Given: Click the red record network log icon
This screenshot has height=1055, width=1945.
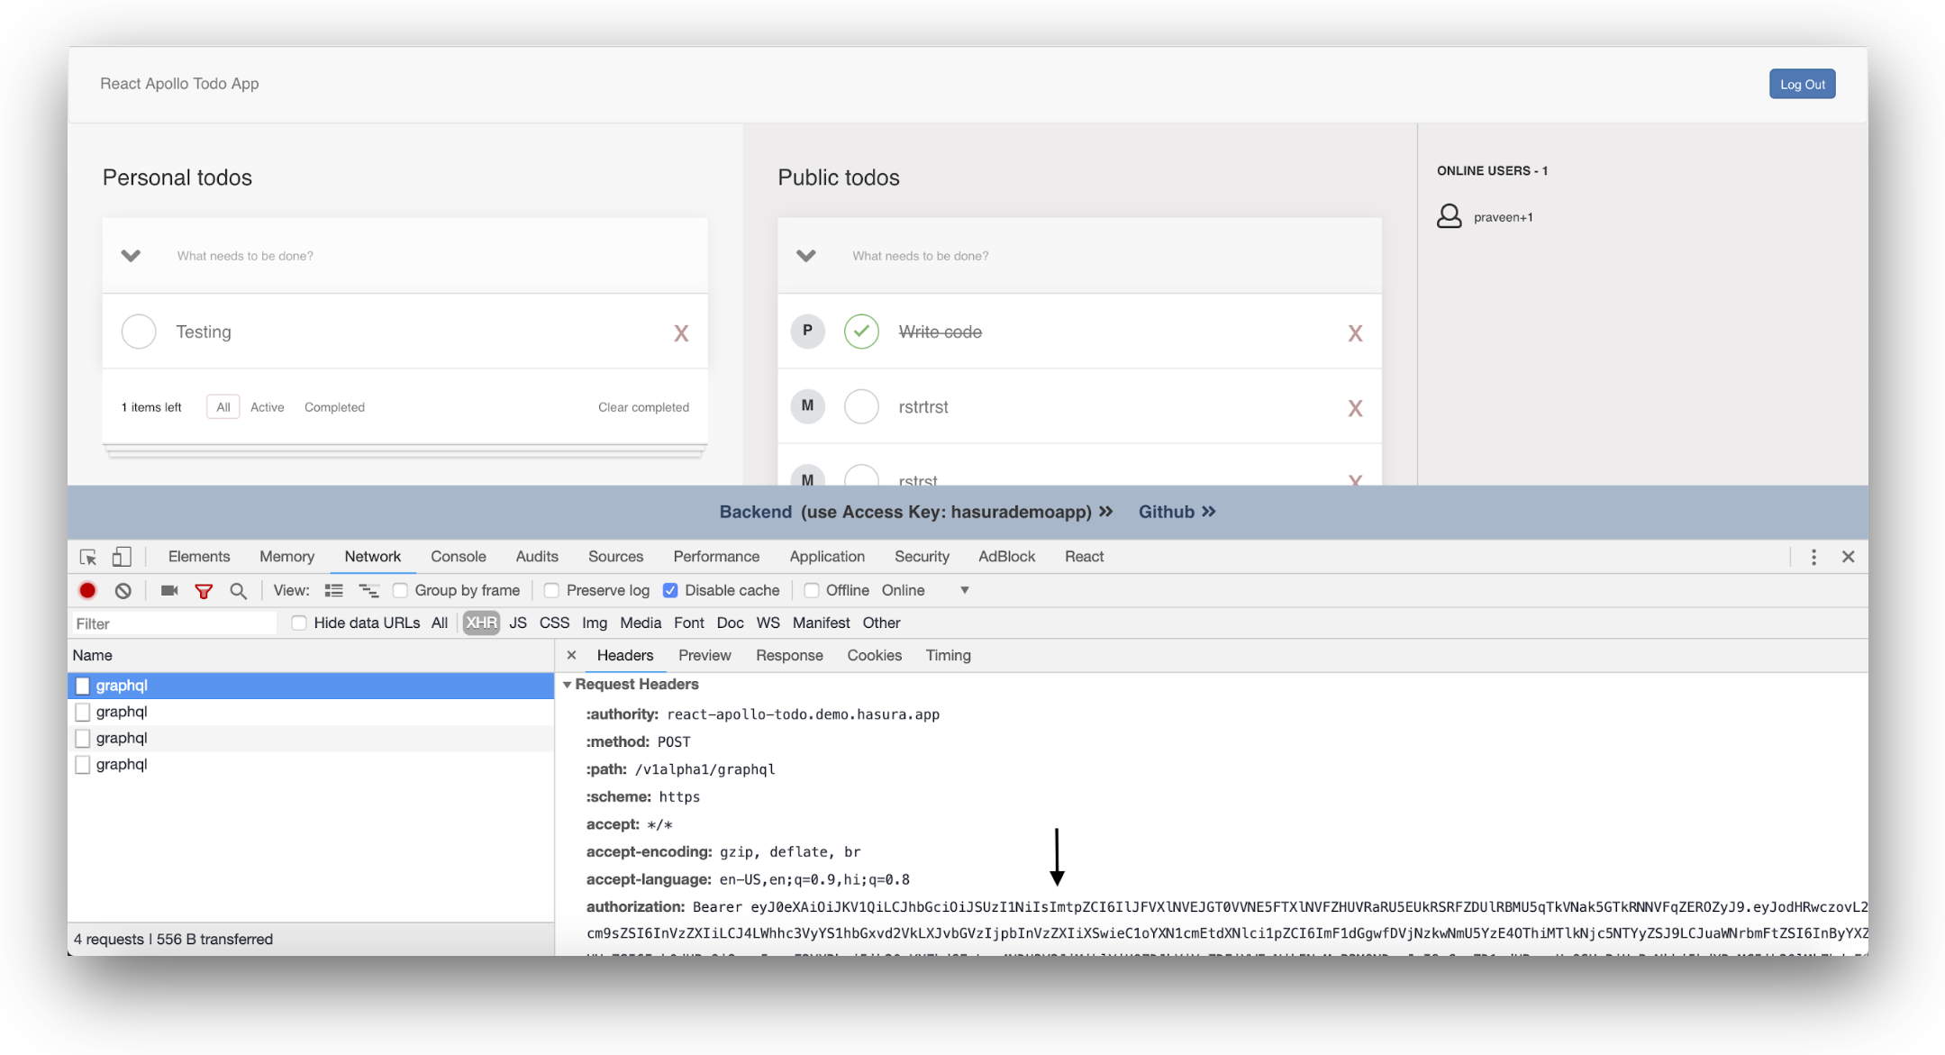Looking at the screenshot, I should tap(87, 590).
